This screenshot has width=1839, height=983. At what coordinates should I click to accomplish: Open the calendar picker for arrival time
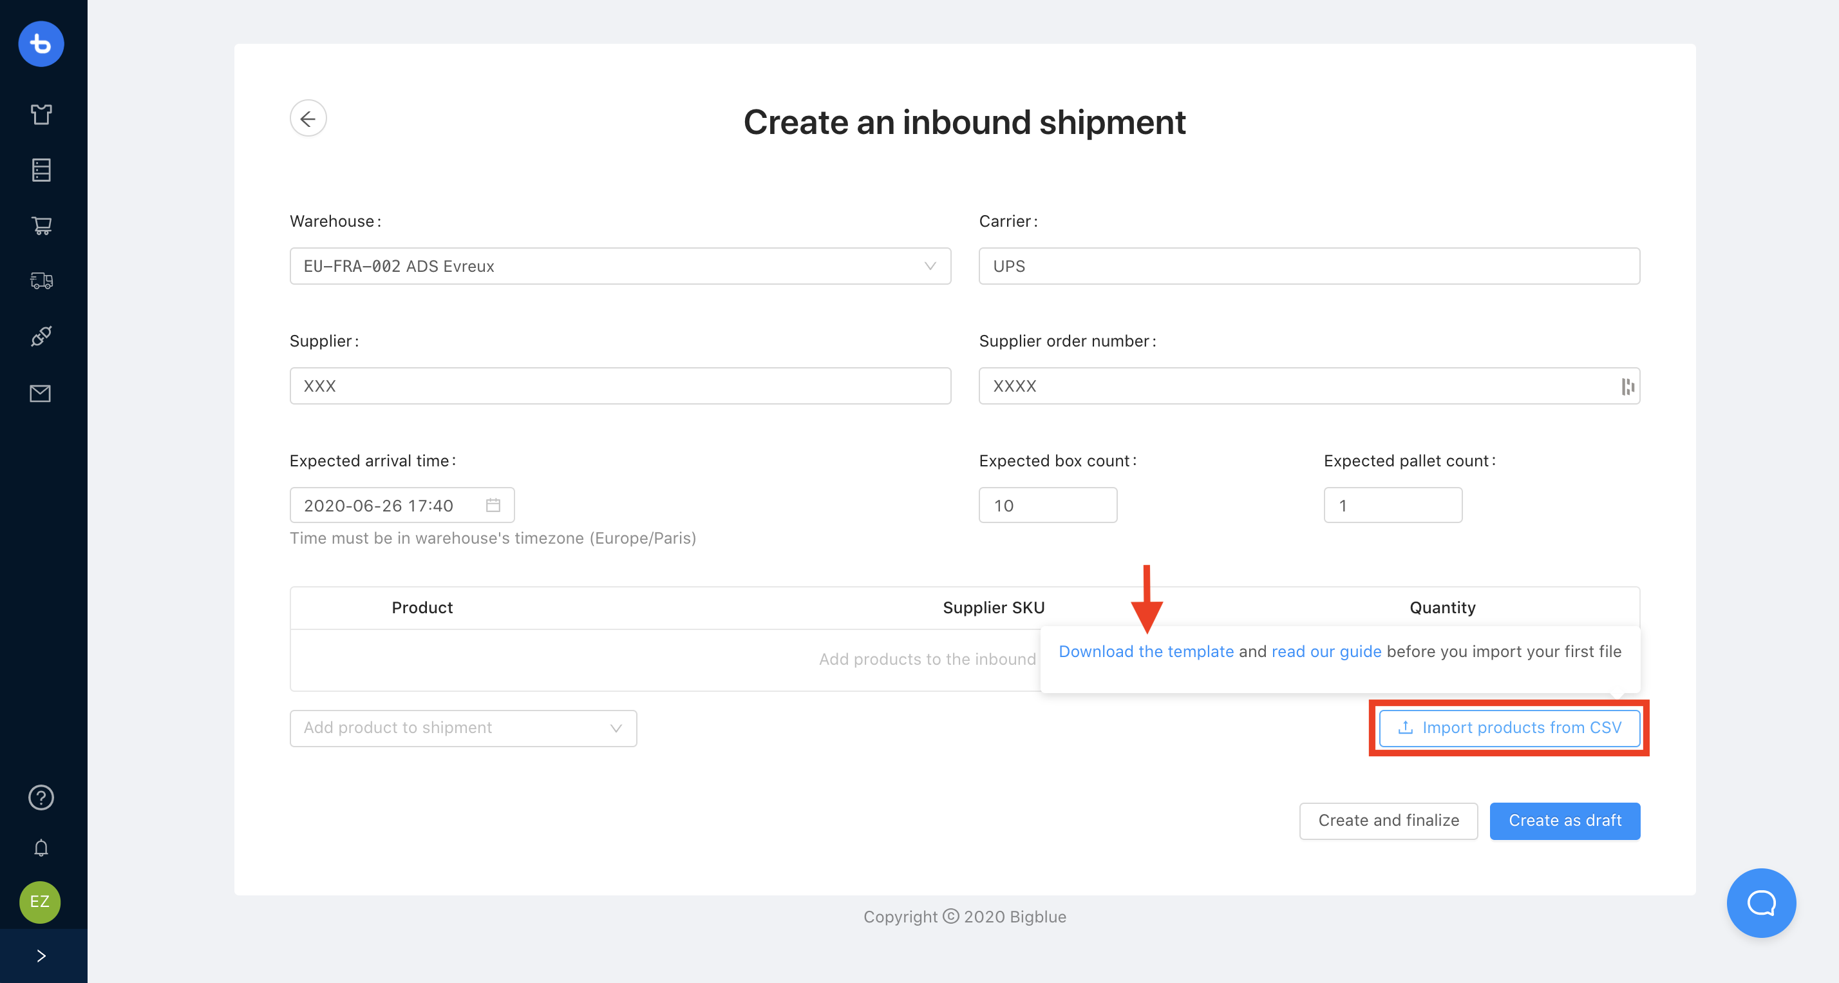(493, 506)
